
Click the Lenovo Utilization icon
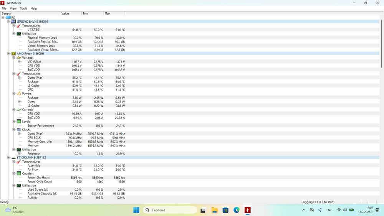(19, 34)
